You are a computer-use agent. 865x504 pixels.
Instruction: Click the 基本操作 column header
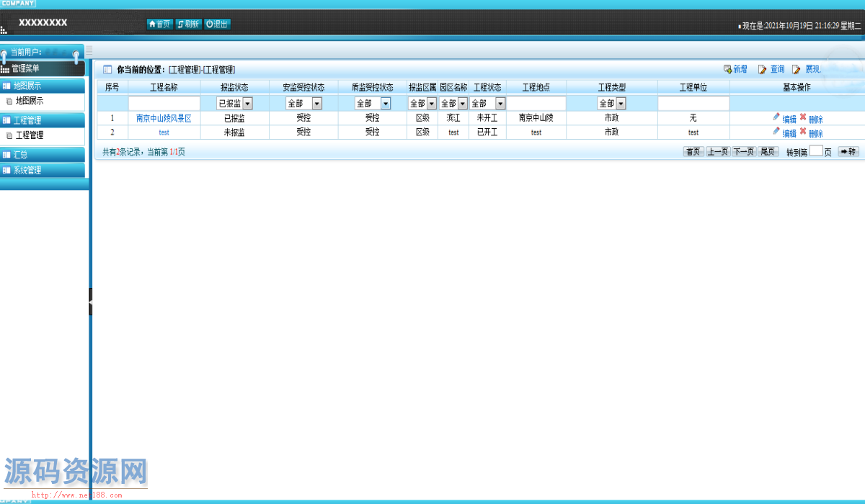[x=797, y=87]
